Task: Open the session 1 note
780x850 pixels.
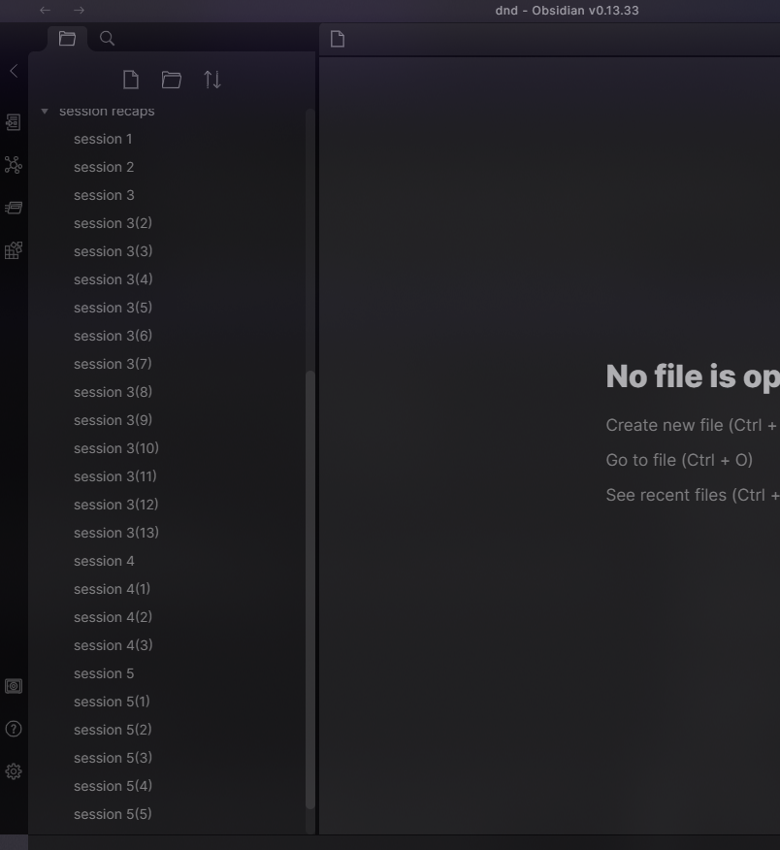Action: pos(103,138)
